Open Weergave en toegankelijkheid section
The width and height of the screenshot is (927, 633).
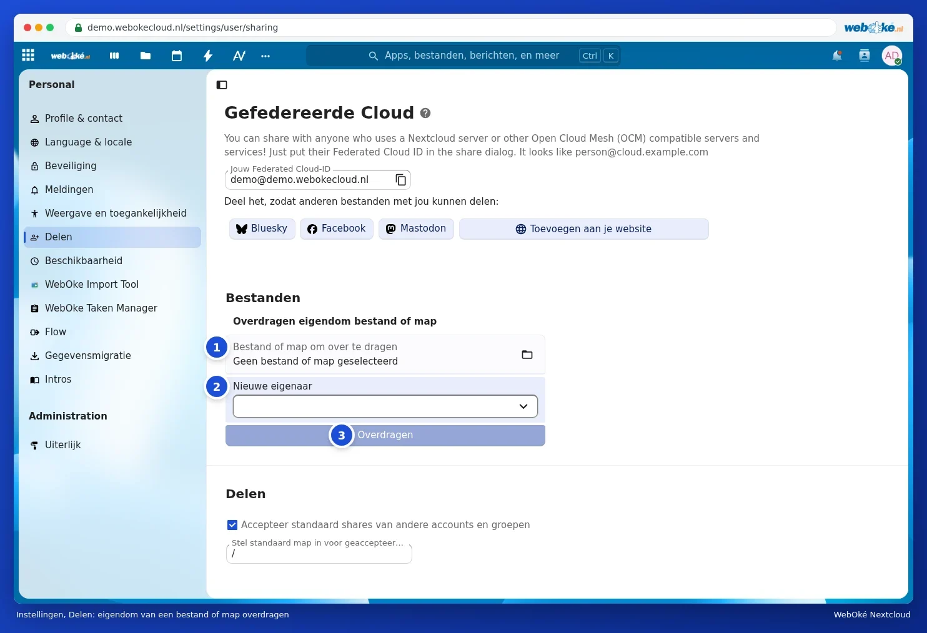[x=112, y=213]
